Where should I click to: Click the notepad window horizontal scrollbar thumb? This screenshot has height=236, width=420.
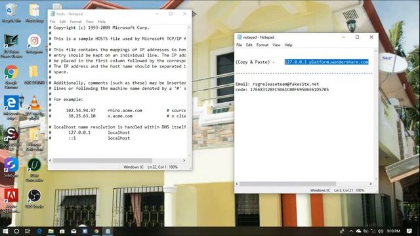[287, 184]
